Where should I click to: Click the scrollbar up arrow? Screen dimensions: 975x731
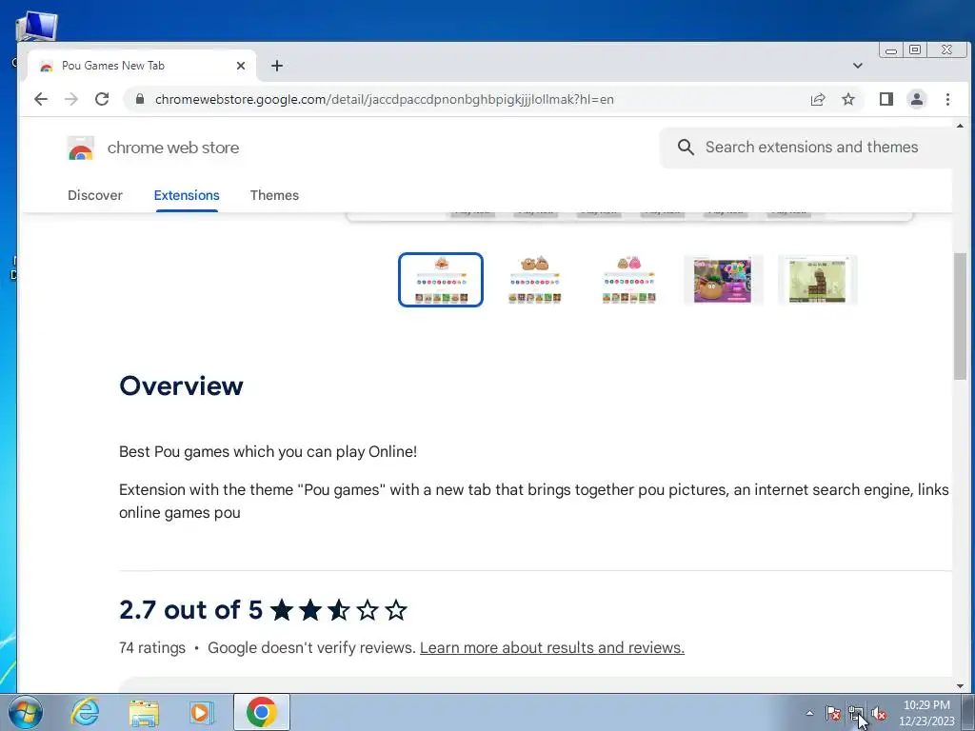[x=960, y=127]
